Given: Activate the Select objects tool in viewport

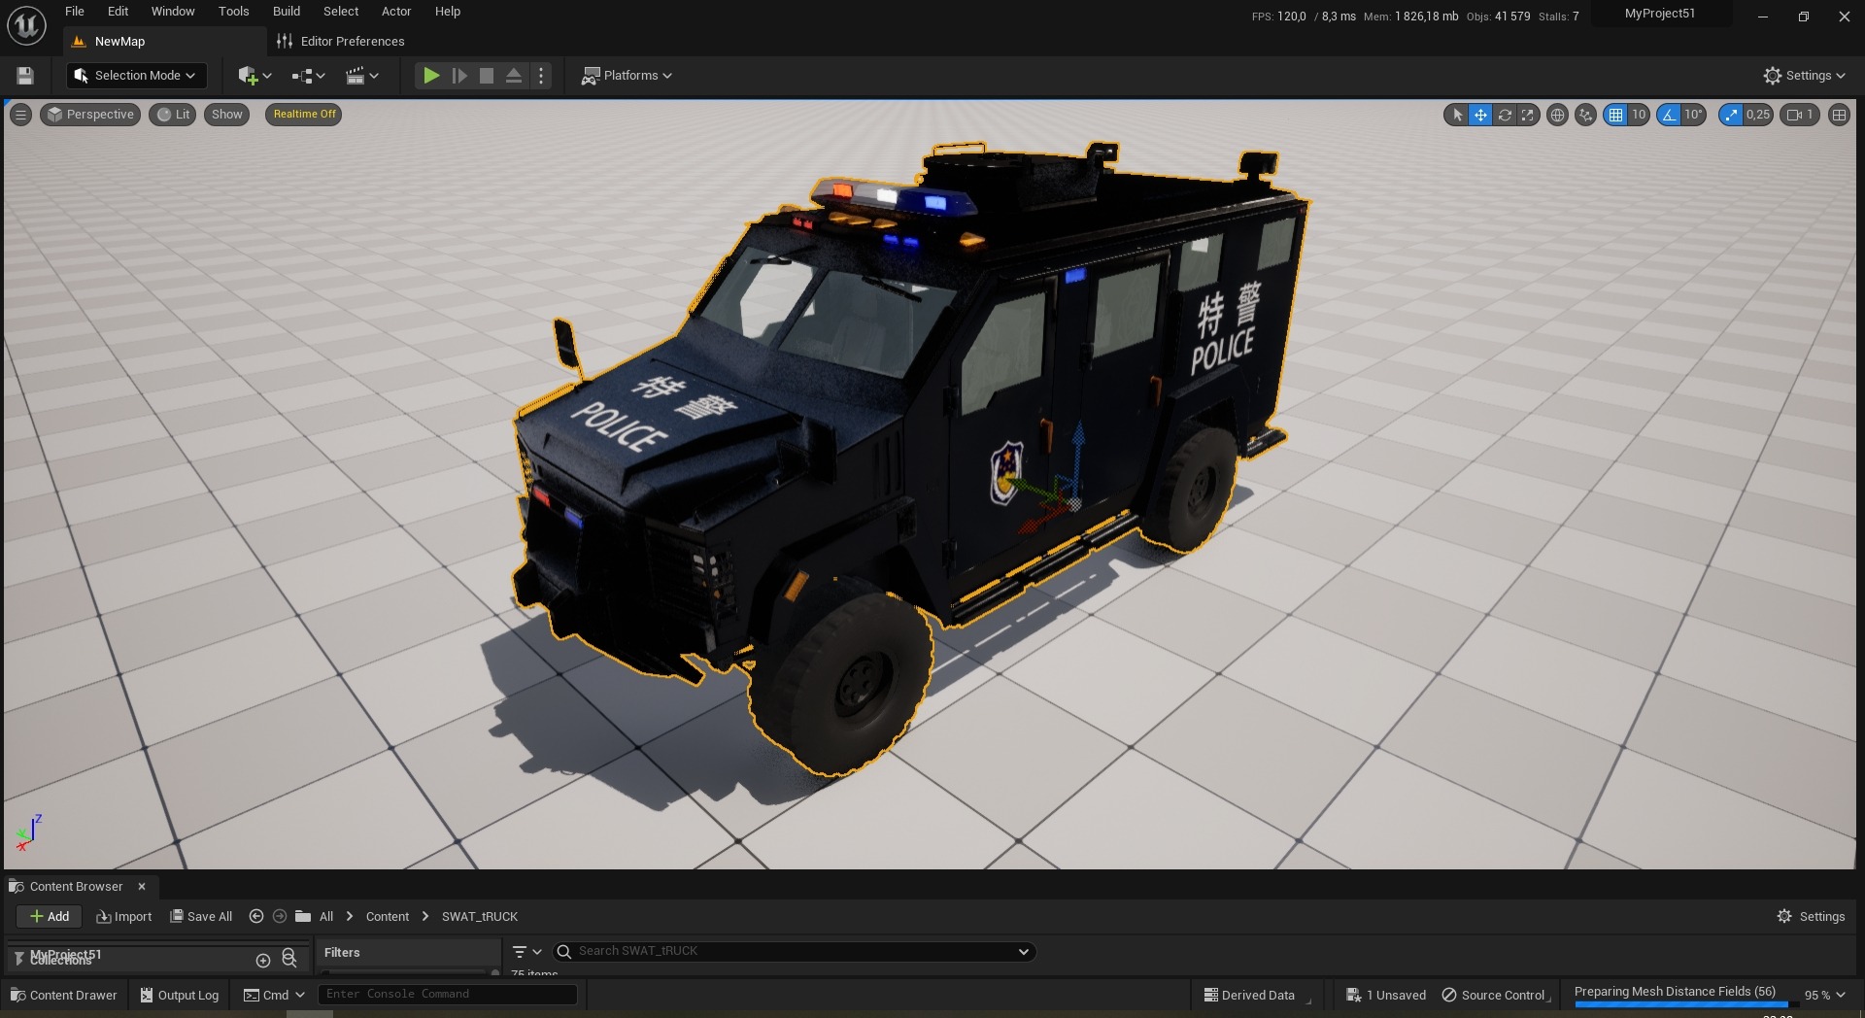Looking at the screenshot, I should pyautogui.click(x=1456, y=115).
